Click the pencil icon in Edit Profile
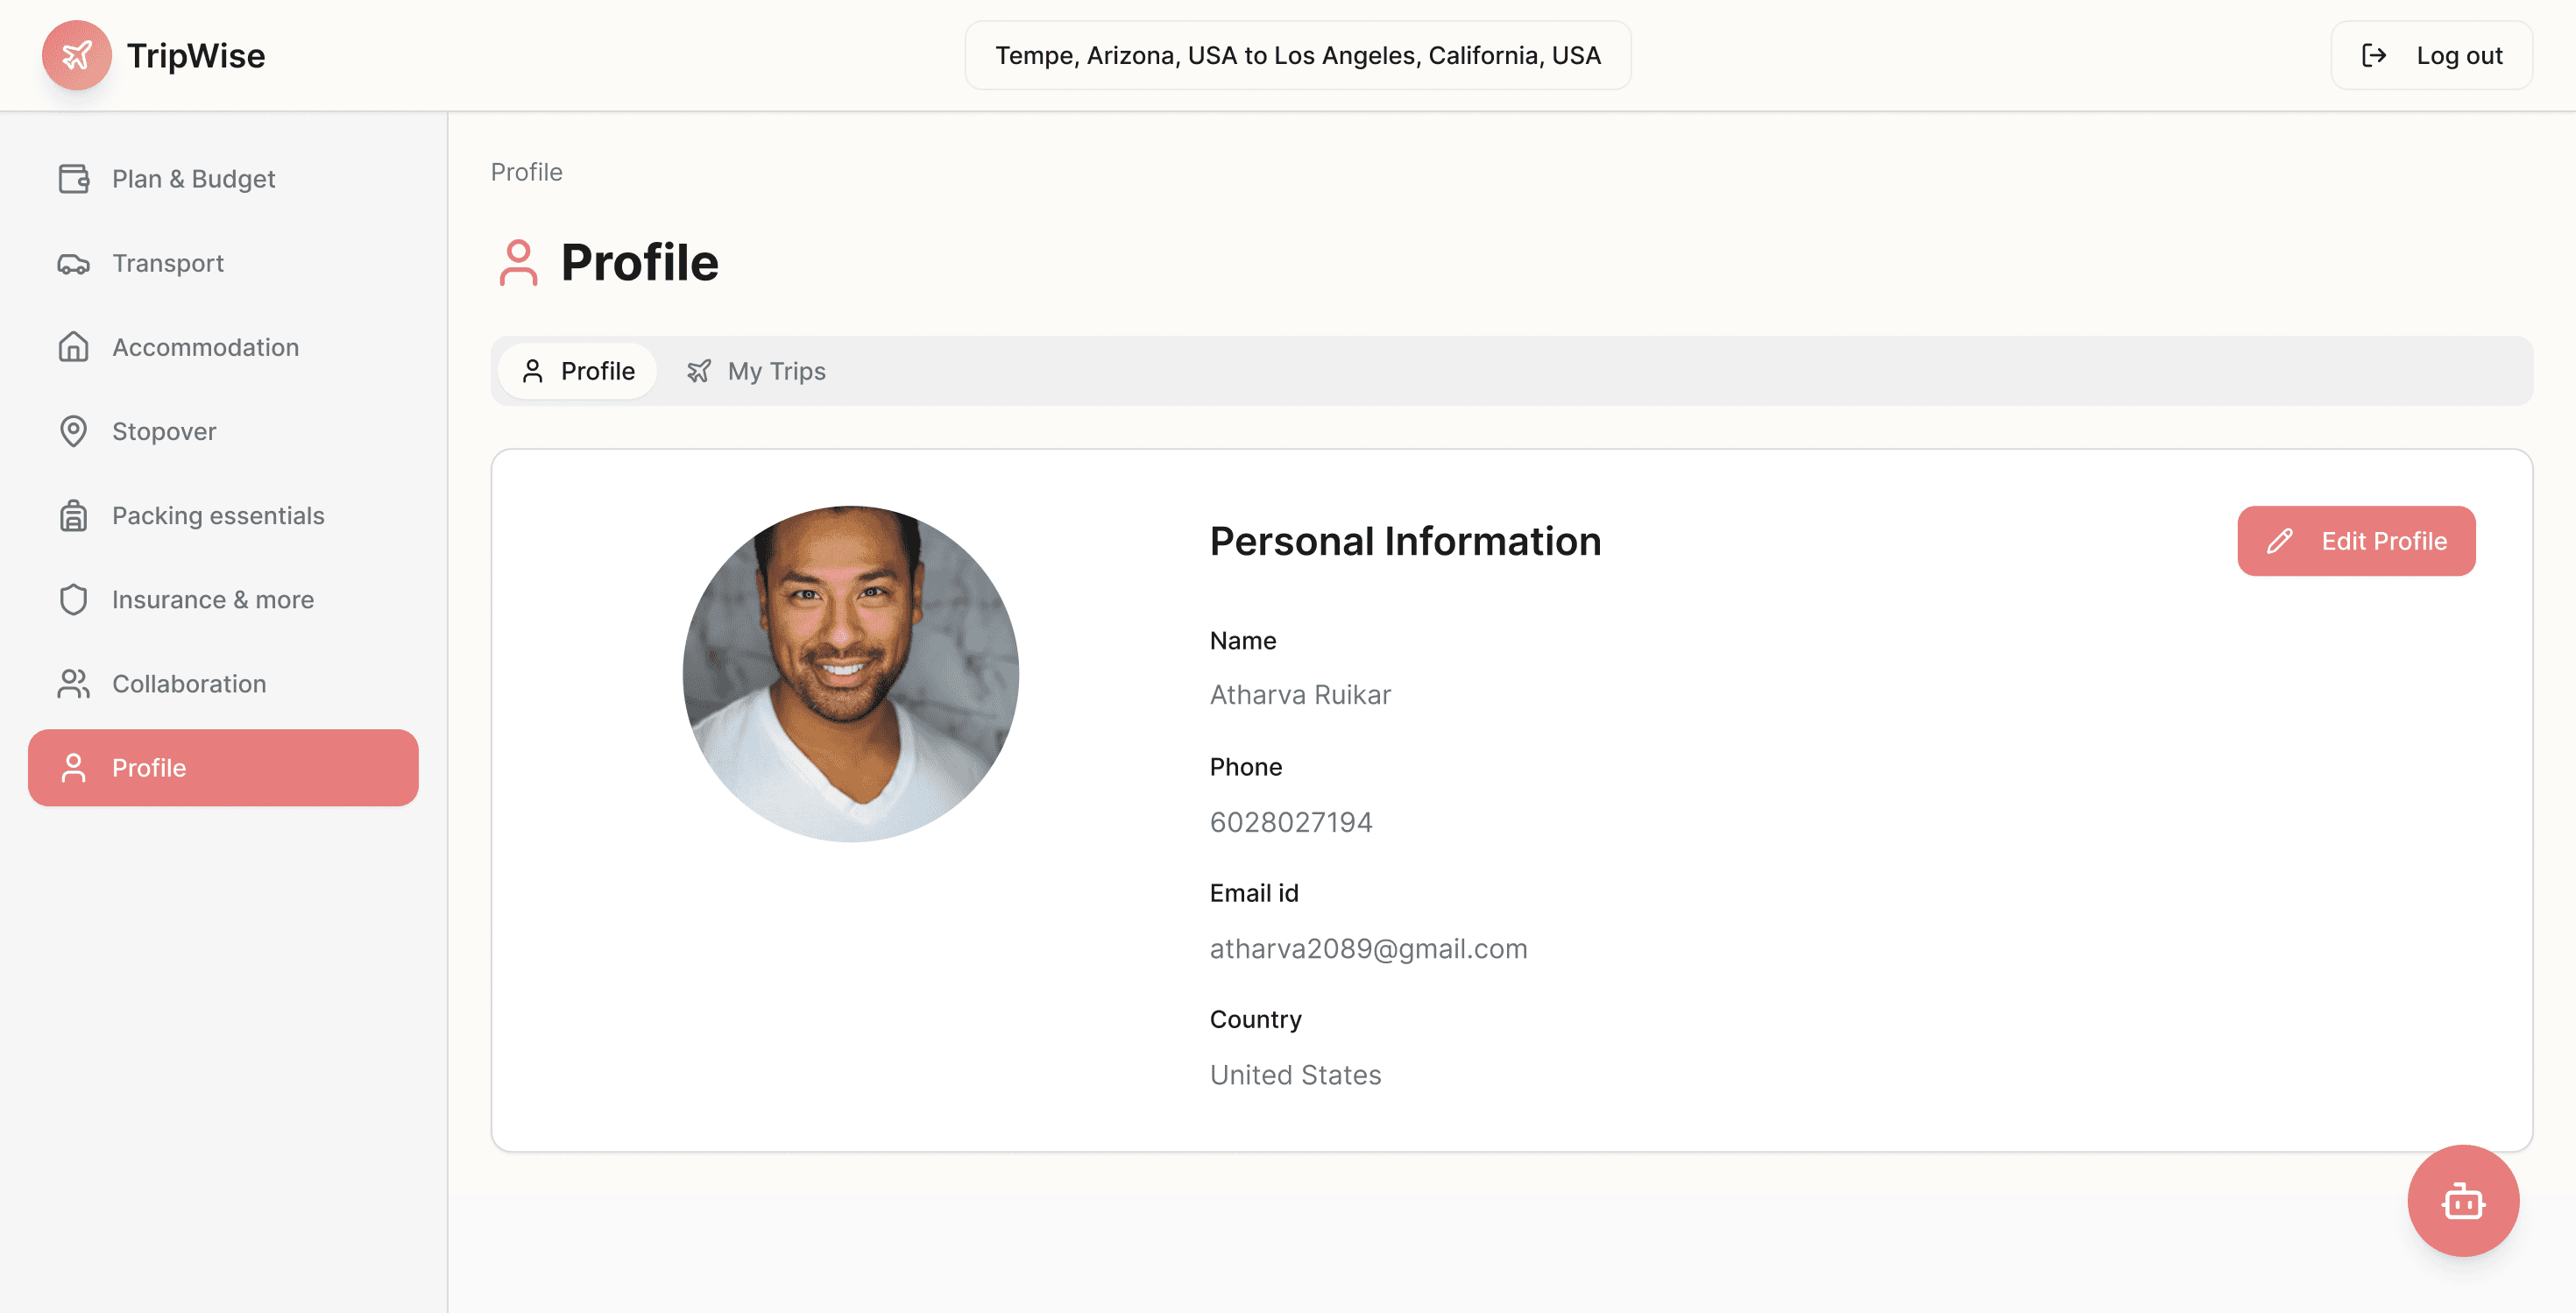Viewport: 2576px width, 1313px height. (x=2280, y=541)
